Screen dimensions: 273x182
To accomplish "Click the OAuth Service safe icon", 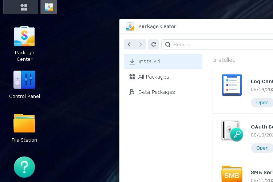I will pyautogui.click(x=232, y=130).
